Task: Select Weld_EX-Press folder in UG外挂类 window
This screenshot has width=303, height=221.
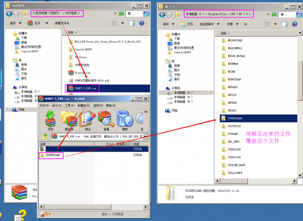Action: click(x=108, y=42)
